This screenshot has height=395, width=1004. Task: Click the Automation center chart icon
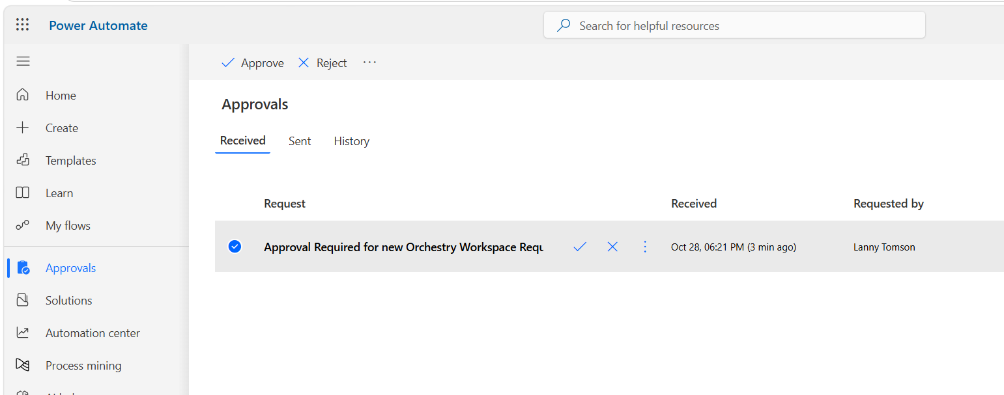coord(23,333)
